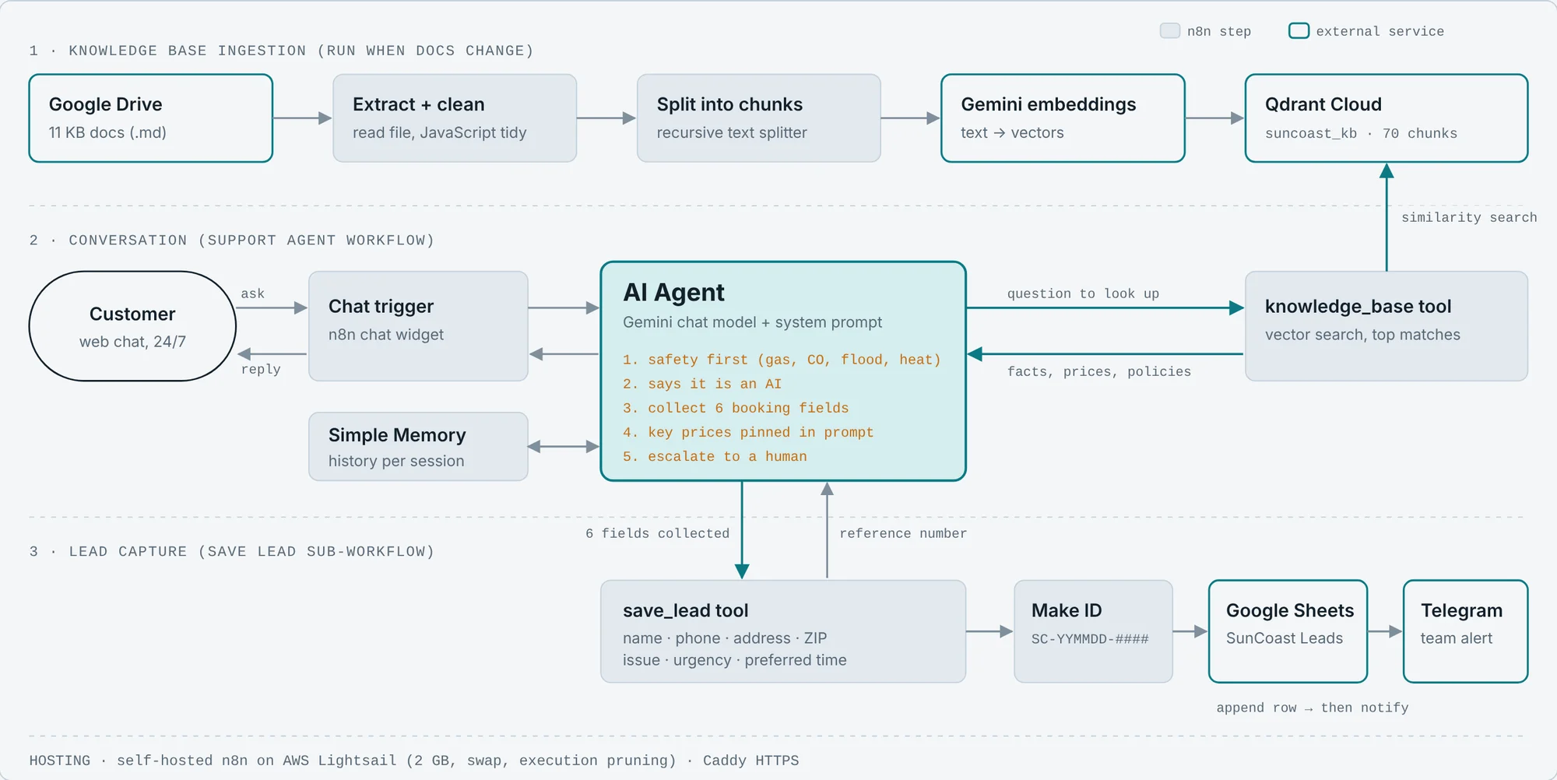This screenshot has height=780, width=1557.
Task: Click 'history per session' subtitle
Action: pyautogui.click(x=396, y=461)
